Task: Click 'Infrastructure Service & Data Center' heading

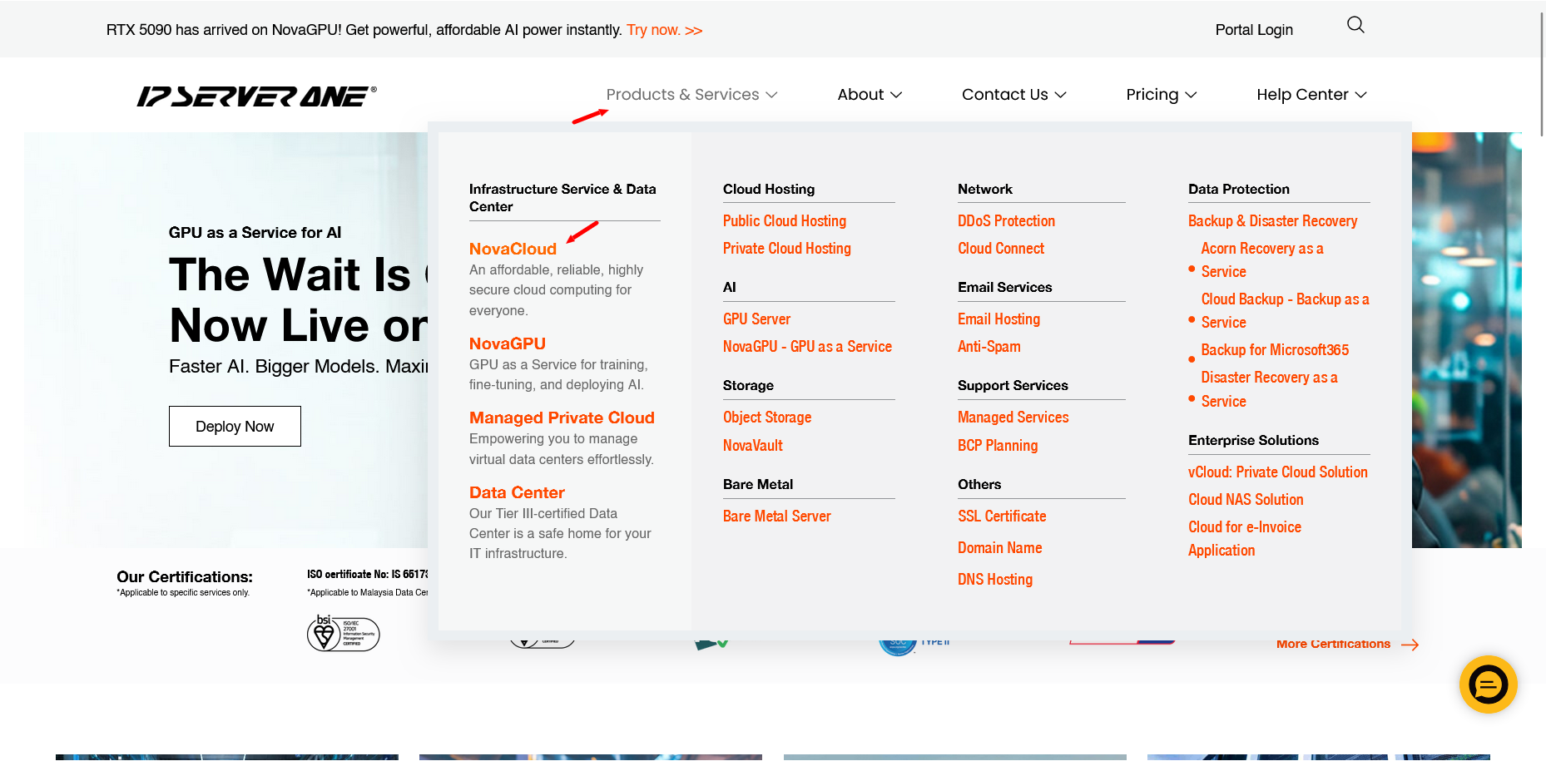Action: coord(562,198)
